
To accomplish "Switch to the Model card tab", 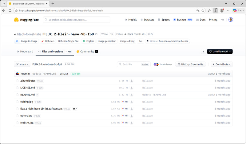I will [25, 51].
